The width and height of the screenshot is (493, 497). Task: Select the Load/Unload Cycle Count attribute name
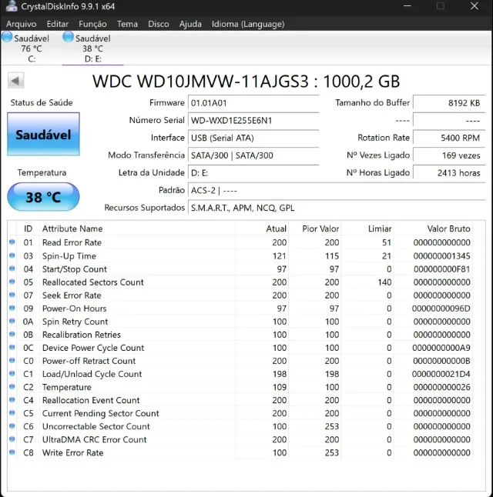click(x=92, y=374)
